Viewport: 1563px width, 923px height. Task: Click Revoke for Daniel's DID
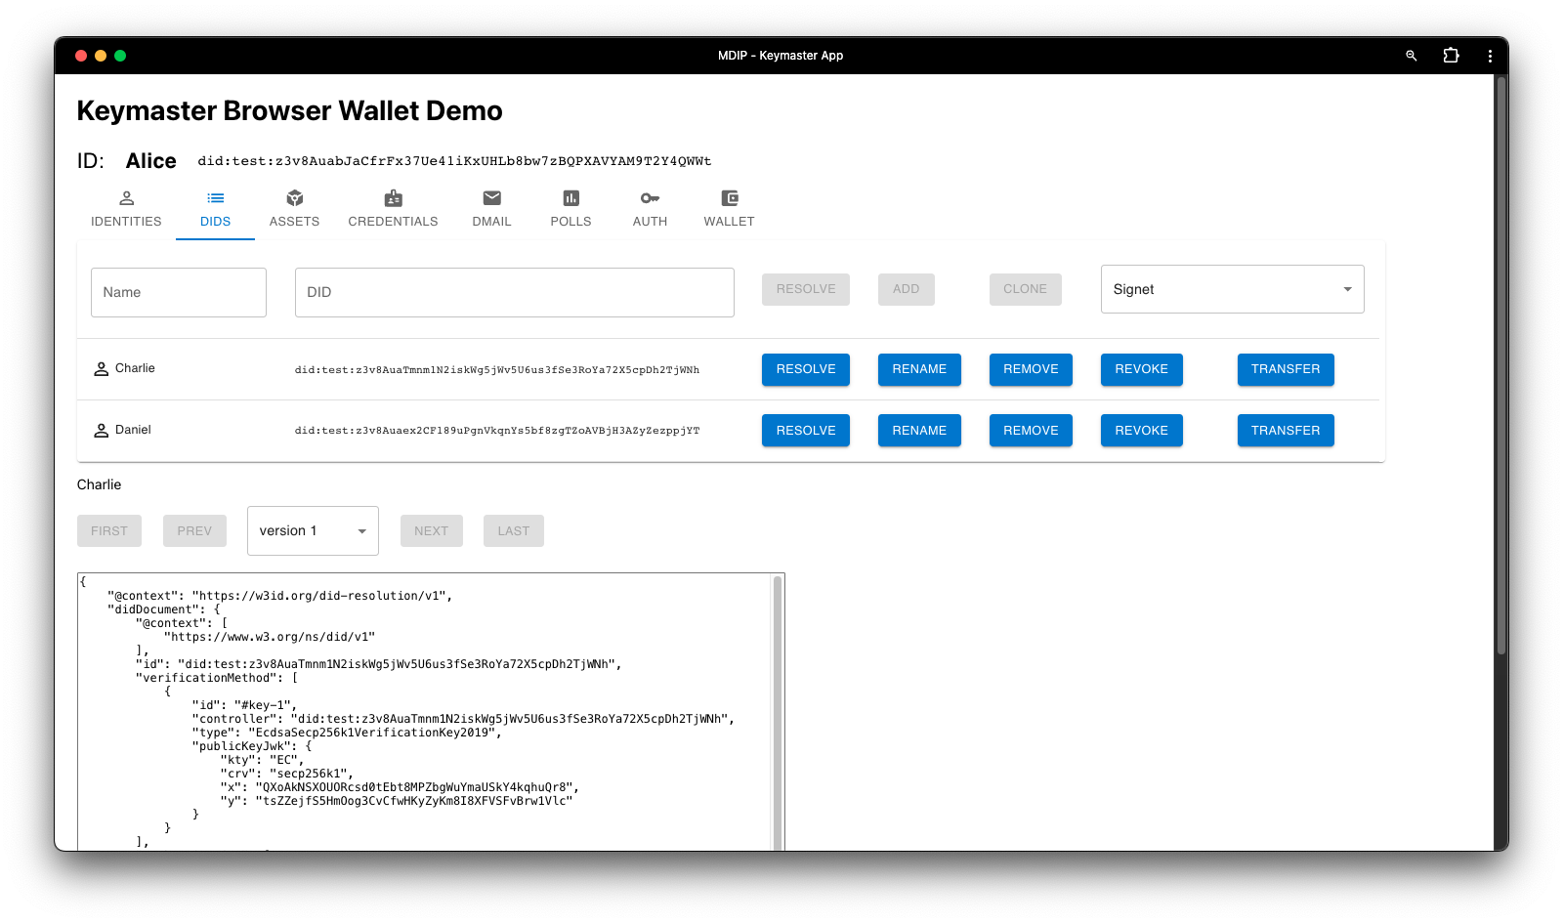[x=1141, y=431]
